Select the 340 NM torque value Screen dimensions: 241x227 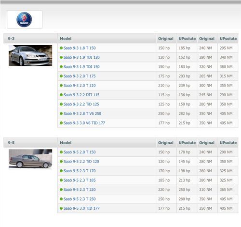(226, 57)
